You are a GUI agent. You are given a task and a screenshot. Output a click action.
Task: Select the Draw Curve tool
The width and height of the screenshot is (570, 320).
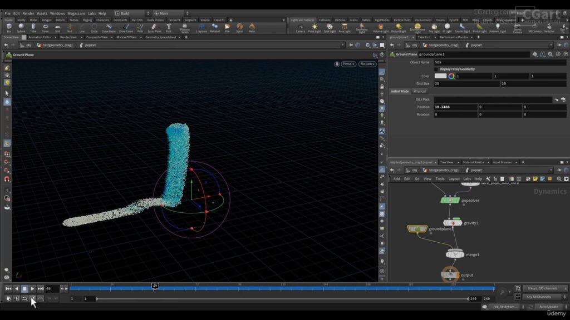[x=126, y=28]
